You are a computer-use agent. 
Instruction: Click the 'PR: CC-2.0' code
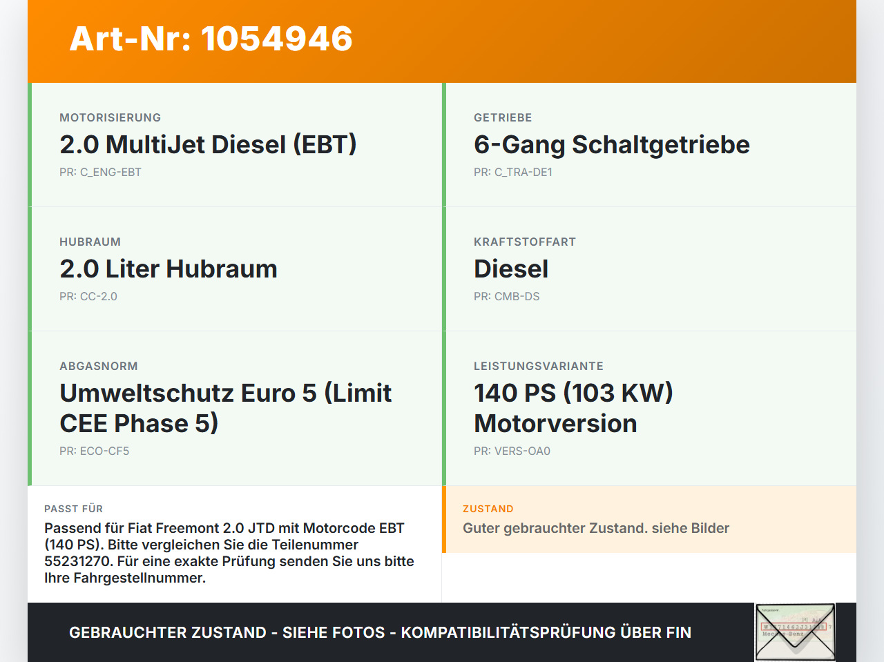click(88, 297)
